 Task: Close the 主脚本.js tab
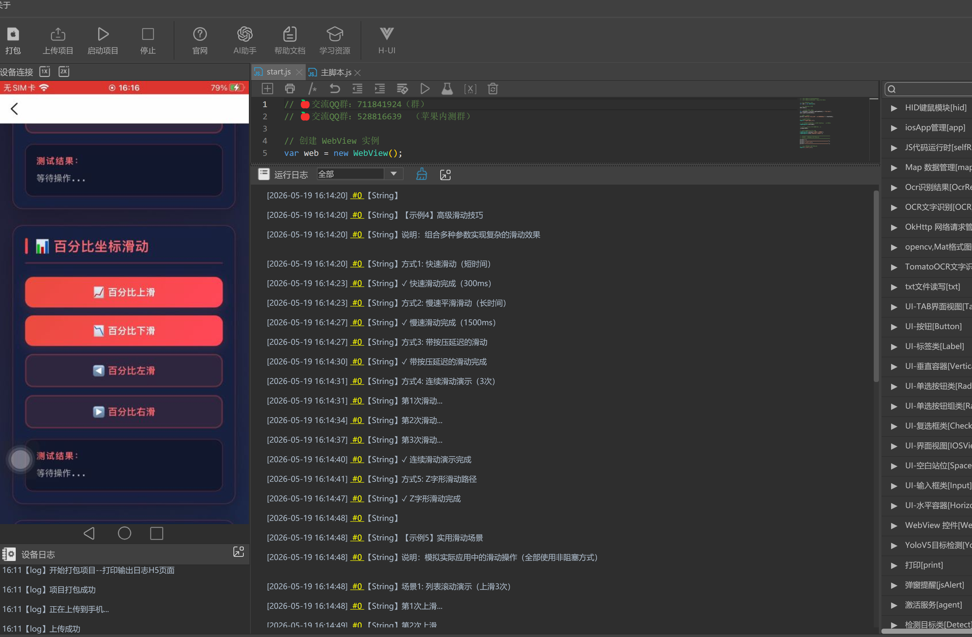point(357,72)
